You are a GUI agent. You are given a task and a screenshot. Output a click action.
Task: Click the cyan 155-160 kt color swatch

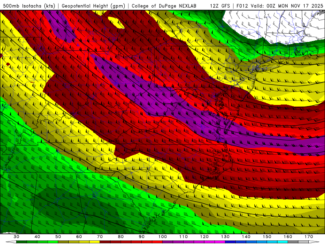coord(283,242)
